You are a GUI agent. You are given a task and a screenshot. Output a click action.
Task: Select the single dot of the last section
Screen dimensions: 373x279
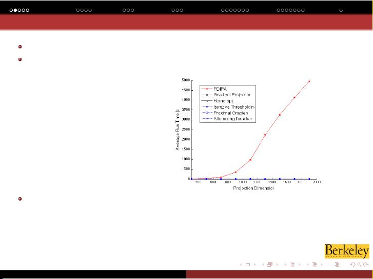click(x=341, y=10)
